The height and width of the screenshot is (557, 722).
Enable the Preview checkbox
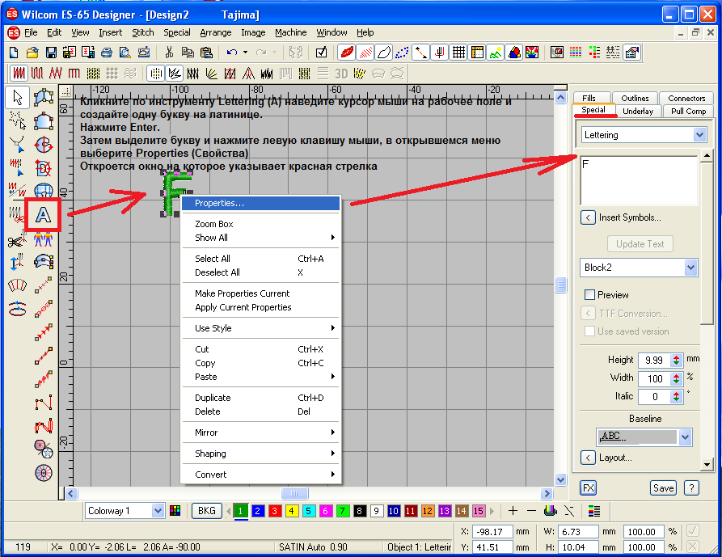(590, 295)
